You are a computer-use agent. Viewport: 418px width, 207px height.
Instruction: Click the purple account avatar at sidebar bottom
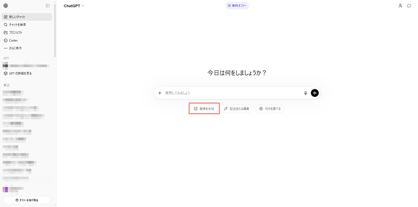pos(5,189)
